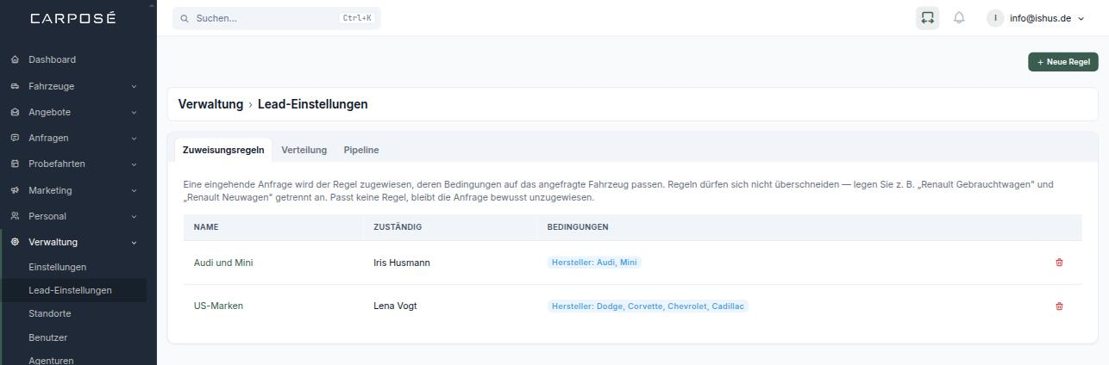Click the Neue Regel button
1109x365 pixels.
(1062, 62)
